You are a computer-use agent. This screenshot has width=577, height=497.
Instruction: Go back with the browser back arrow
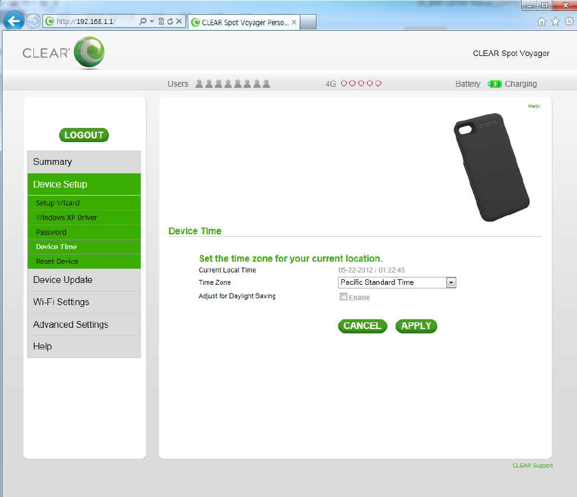tap(14, 21)
